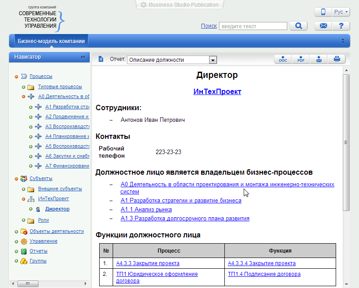The width and height of the screenshot is (359, 288).
Task: Follow the ИнТехПроект heading link
Action: [217, 91]
